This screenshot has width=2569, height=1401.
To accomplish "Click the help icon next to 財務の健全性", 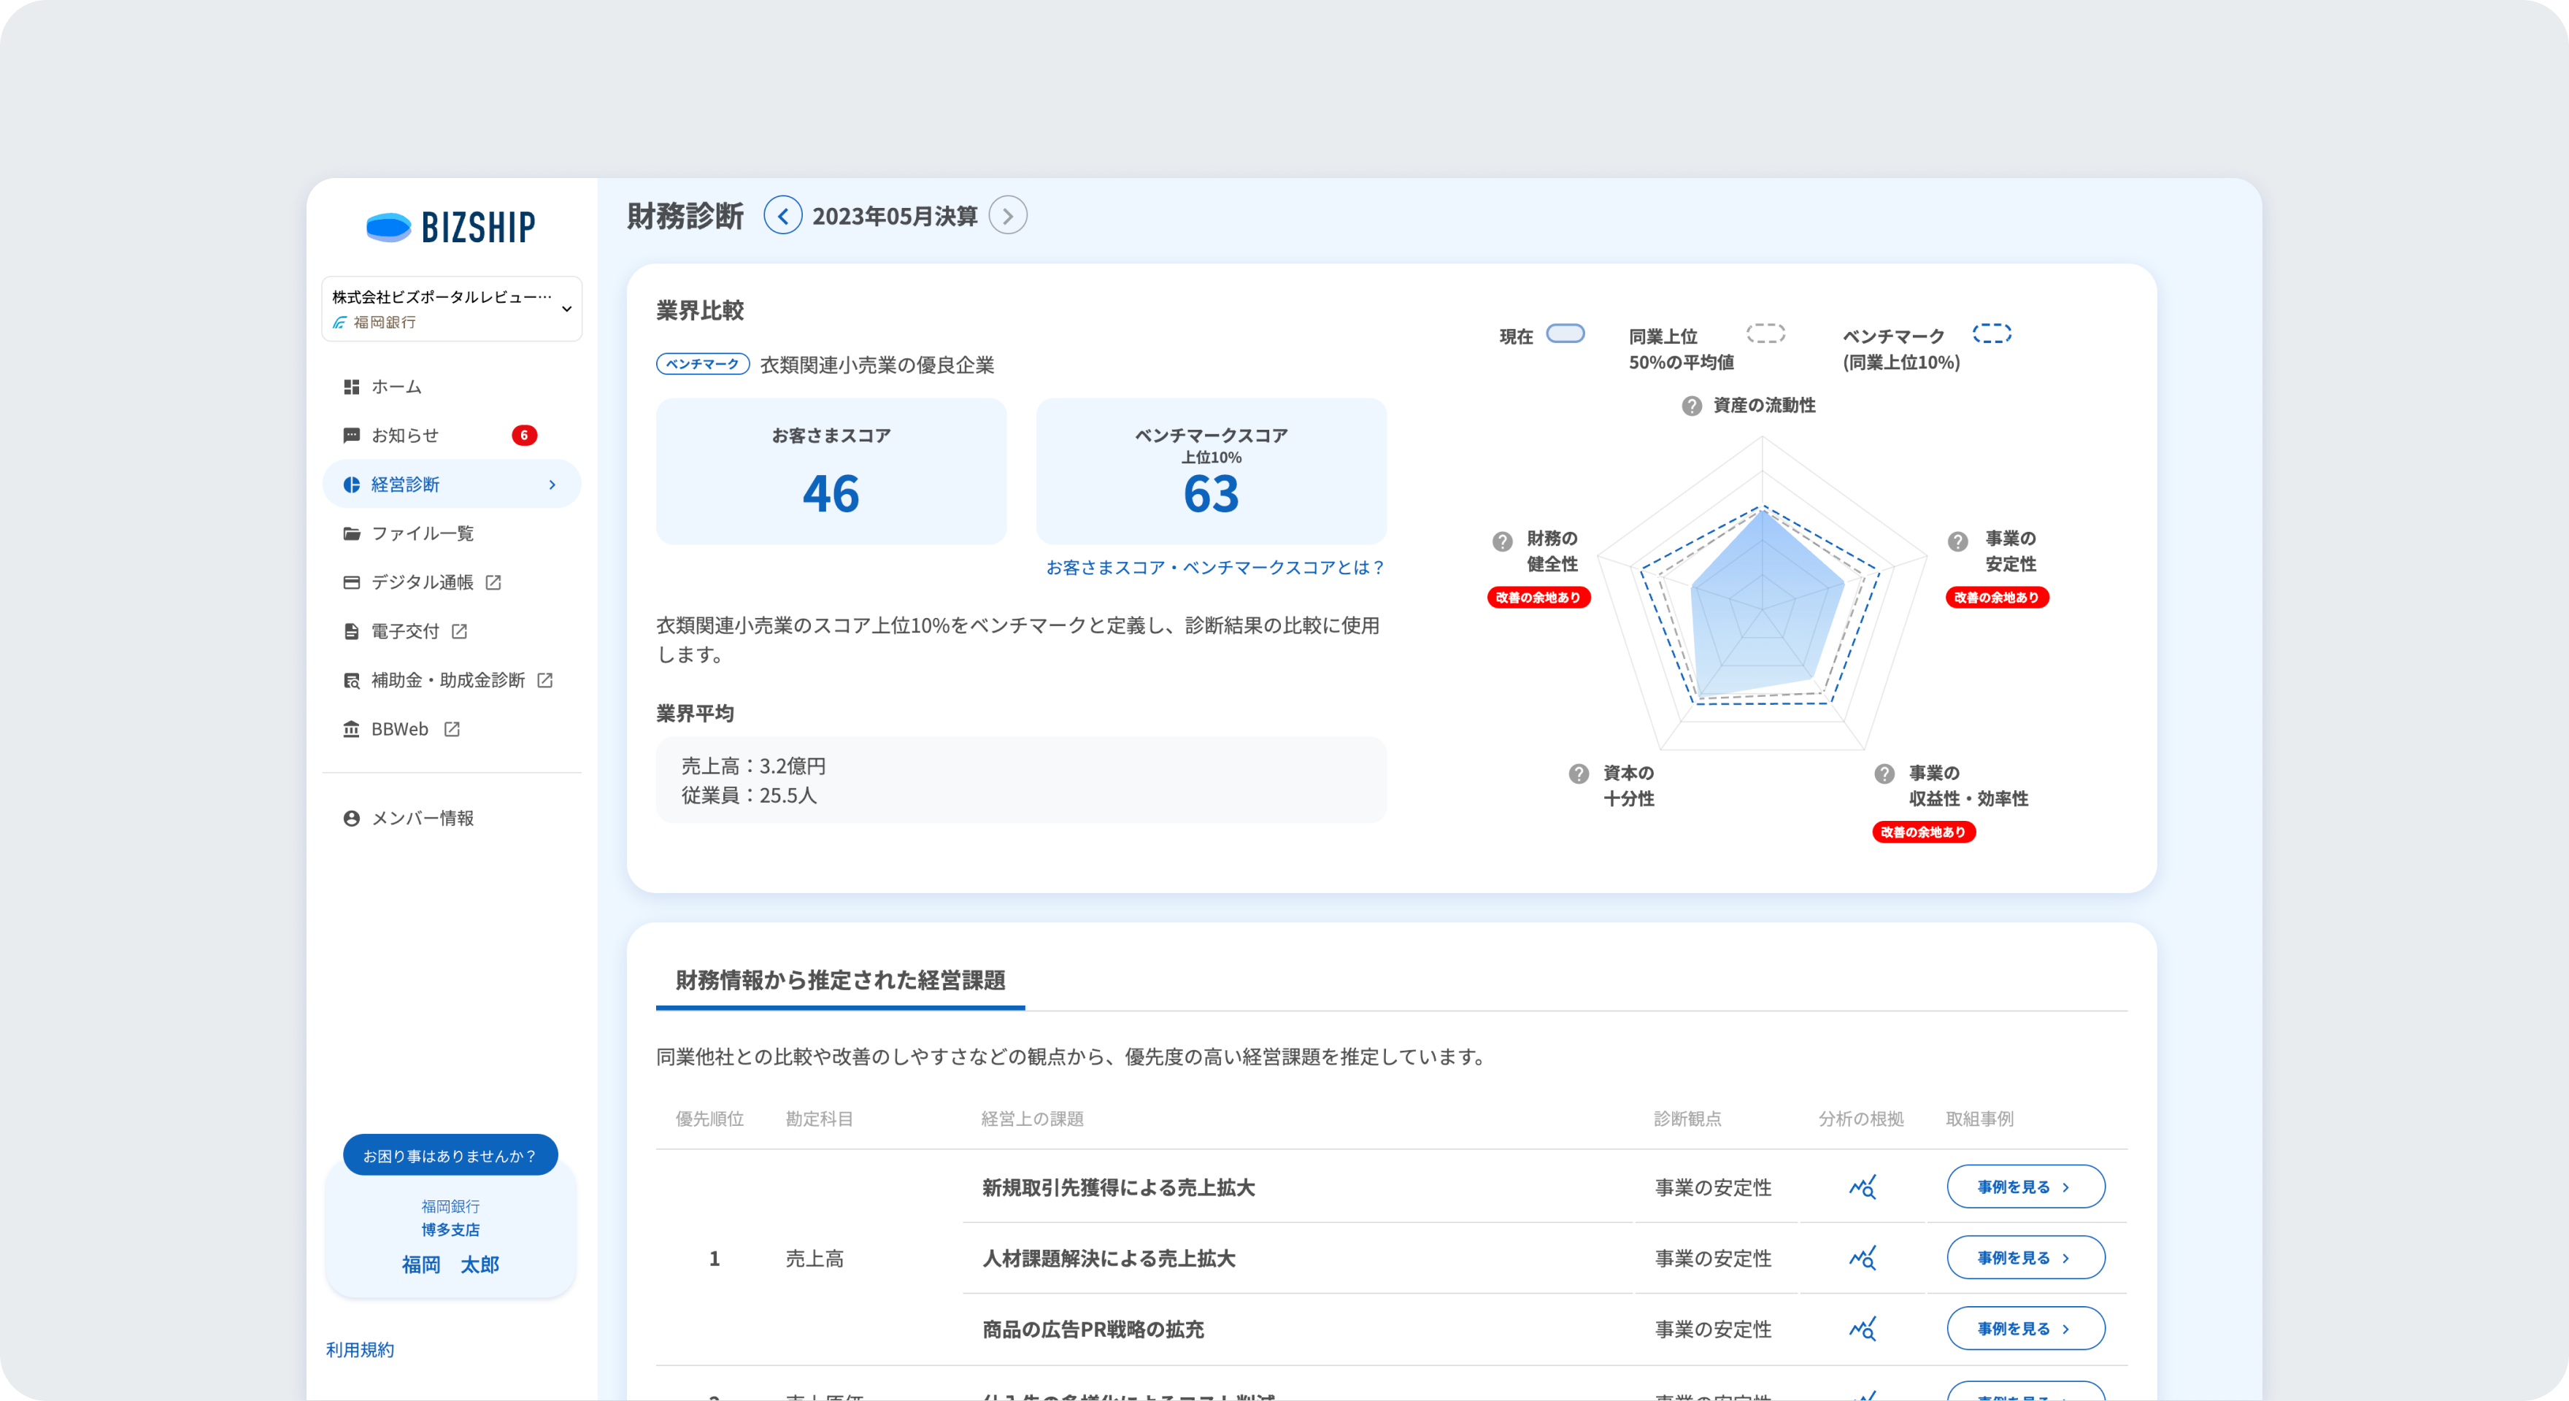I will pos(1502,541).
